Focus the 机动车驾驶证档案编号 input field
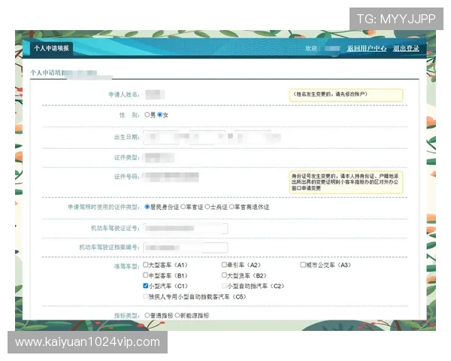The height and width of the screenshot is (361, 451). point(186,247)
